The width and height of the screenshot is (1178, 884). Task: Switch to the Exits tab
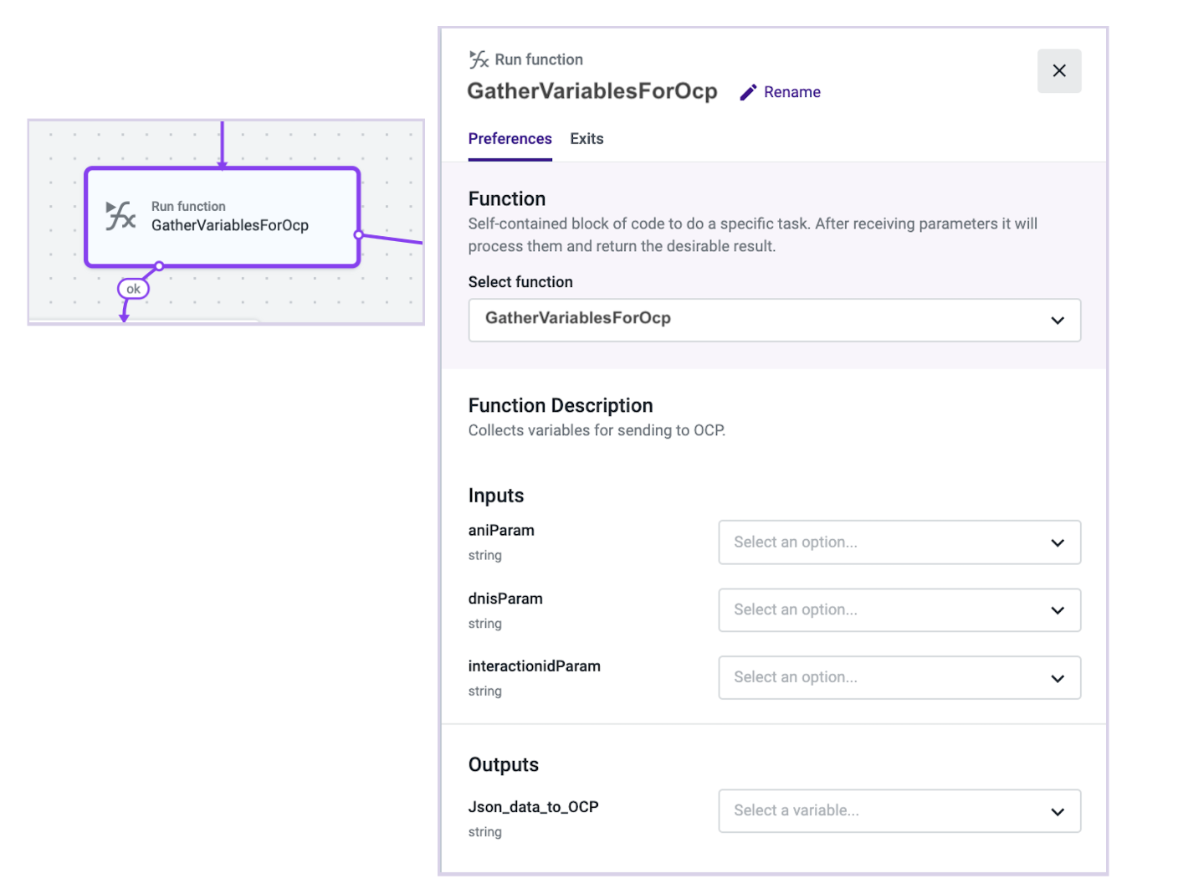coord(586,139)
